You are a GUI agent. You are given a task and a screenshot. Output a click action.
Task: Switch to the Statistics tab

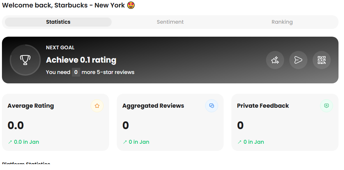58,22
